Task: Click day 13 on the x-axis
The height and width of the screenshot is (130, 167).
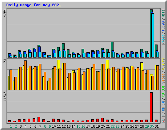Action: click(68, 126)
